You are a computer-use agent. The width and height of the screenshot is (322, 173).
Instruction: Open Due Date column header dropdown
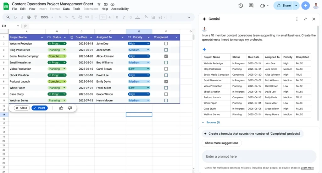(x=91, y=37)
